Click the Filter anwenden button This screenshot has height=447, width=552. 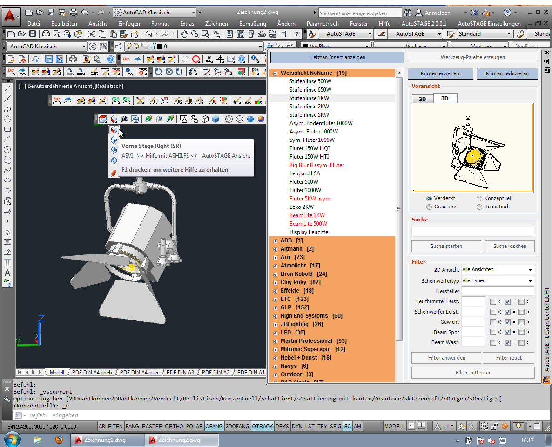coord(446,358)
